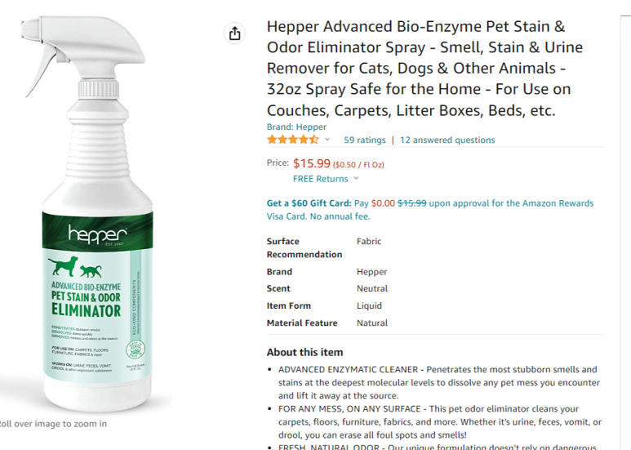This screenshot has width=631, height=450.
Task: Visit the Brand: Hepper store link
Action: (296, 127)
